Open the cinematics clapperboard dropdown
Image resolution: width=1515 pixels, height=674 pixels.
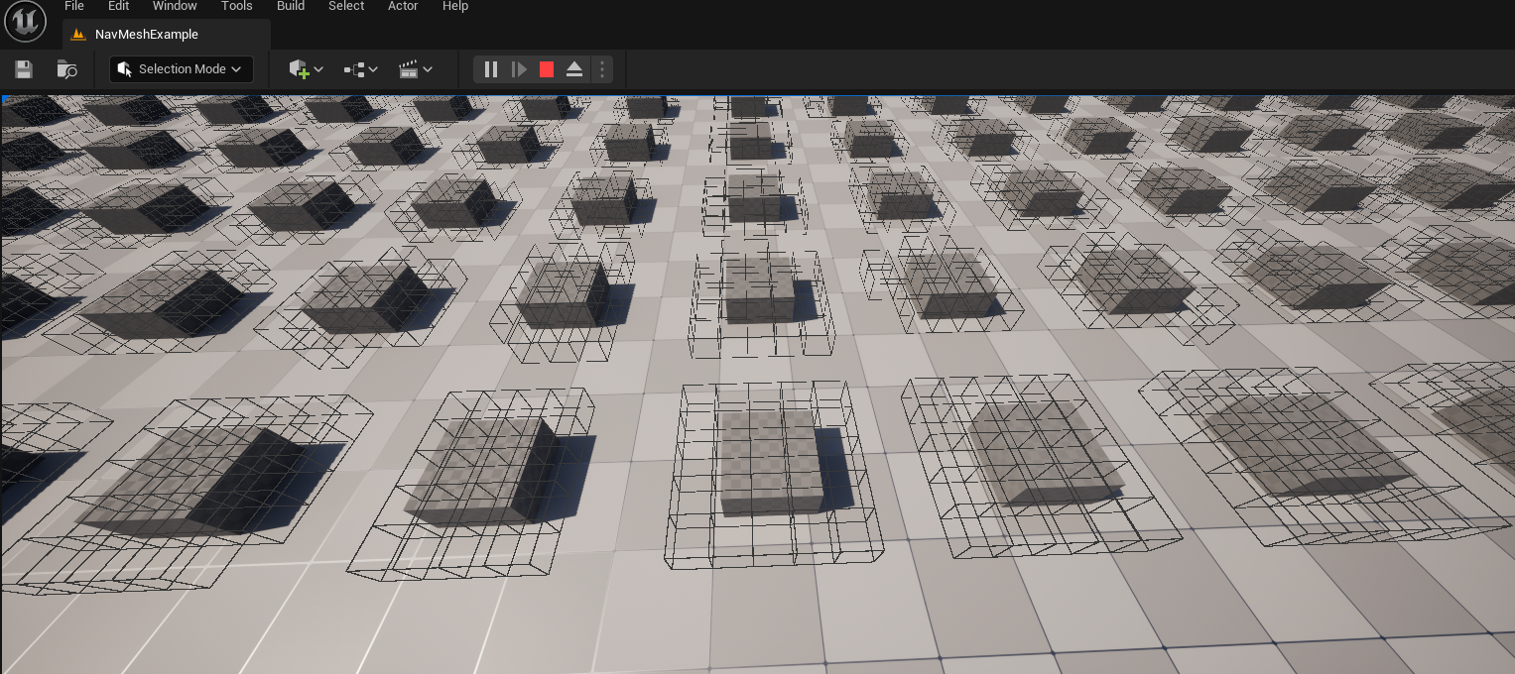pyautogui.click(x=415, y=69)
